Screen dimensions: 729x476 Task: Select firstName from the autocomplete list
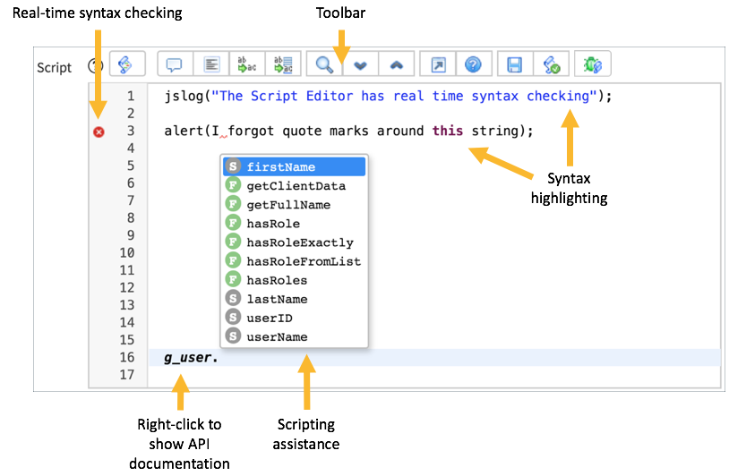pos(280,166)
